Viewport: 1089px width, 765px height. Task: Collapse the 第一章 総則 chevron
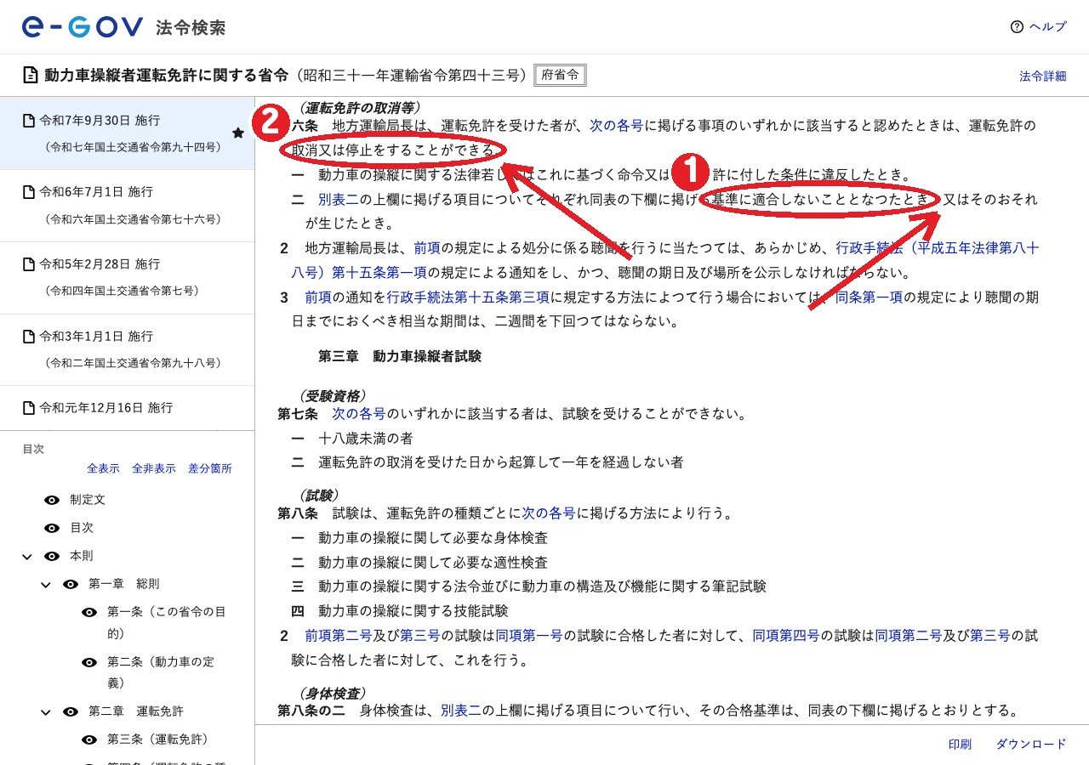pos(46,585)
